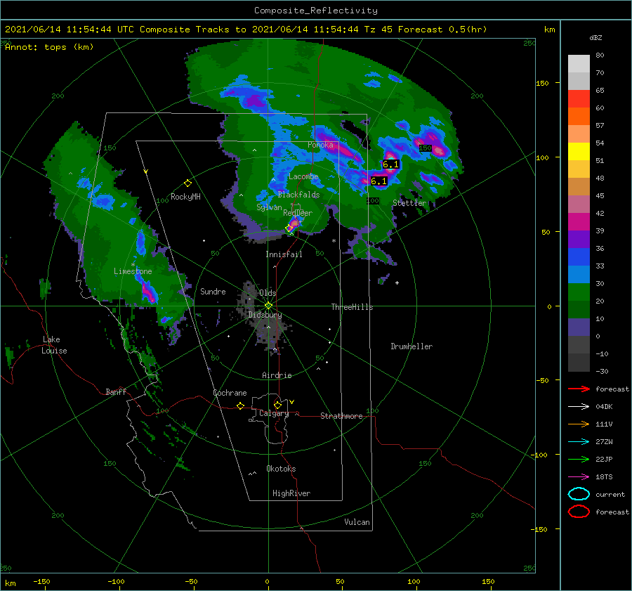The image size is (632, 591).
Task: Pick the magenta 39-42 dBZ swatch
Action: coord(579,221)
